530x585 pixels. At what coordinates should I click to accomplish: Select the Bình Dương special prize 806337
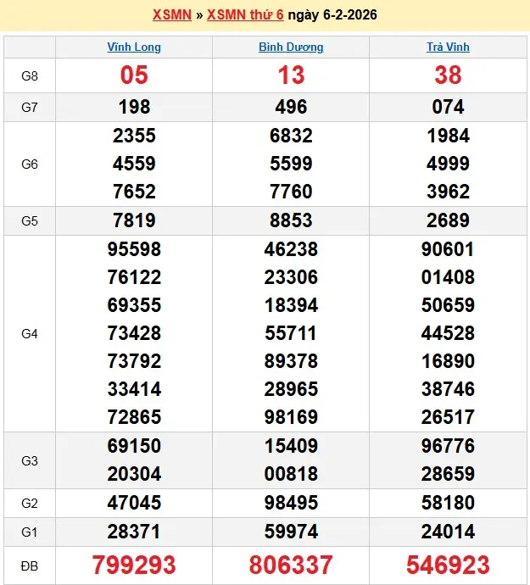coord(291,565)
